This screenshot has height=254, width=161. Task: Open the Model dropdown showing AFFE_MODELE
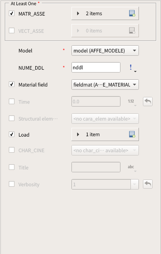tap(105, 50)
